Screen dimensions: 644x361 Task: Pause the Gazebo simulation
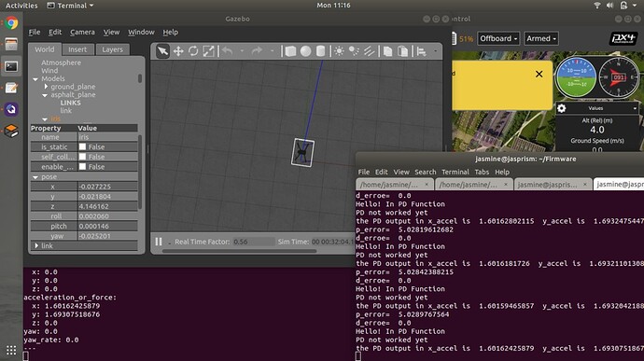pos(159,242)
